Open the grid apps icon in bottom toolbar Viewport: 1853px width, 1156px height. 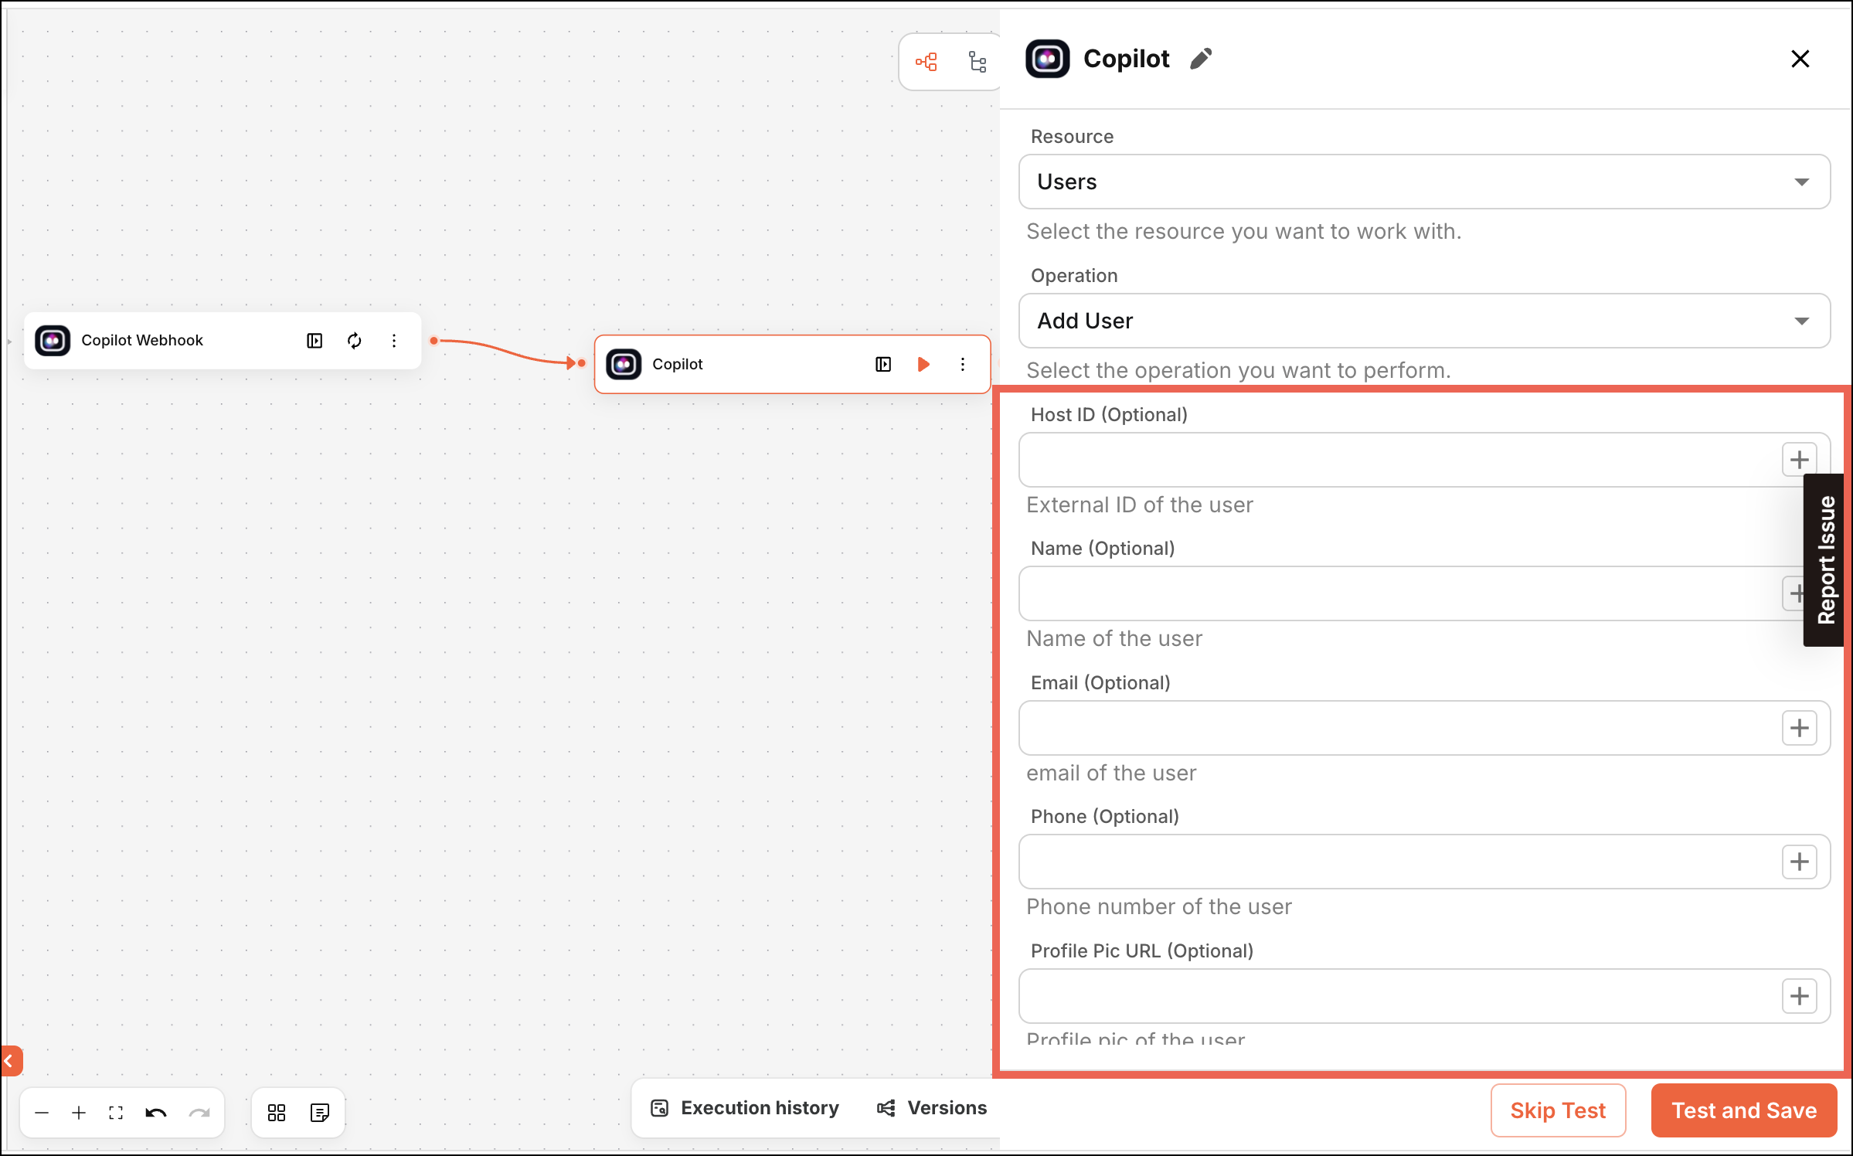[277, 1113]
